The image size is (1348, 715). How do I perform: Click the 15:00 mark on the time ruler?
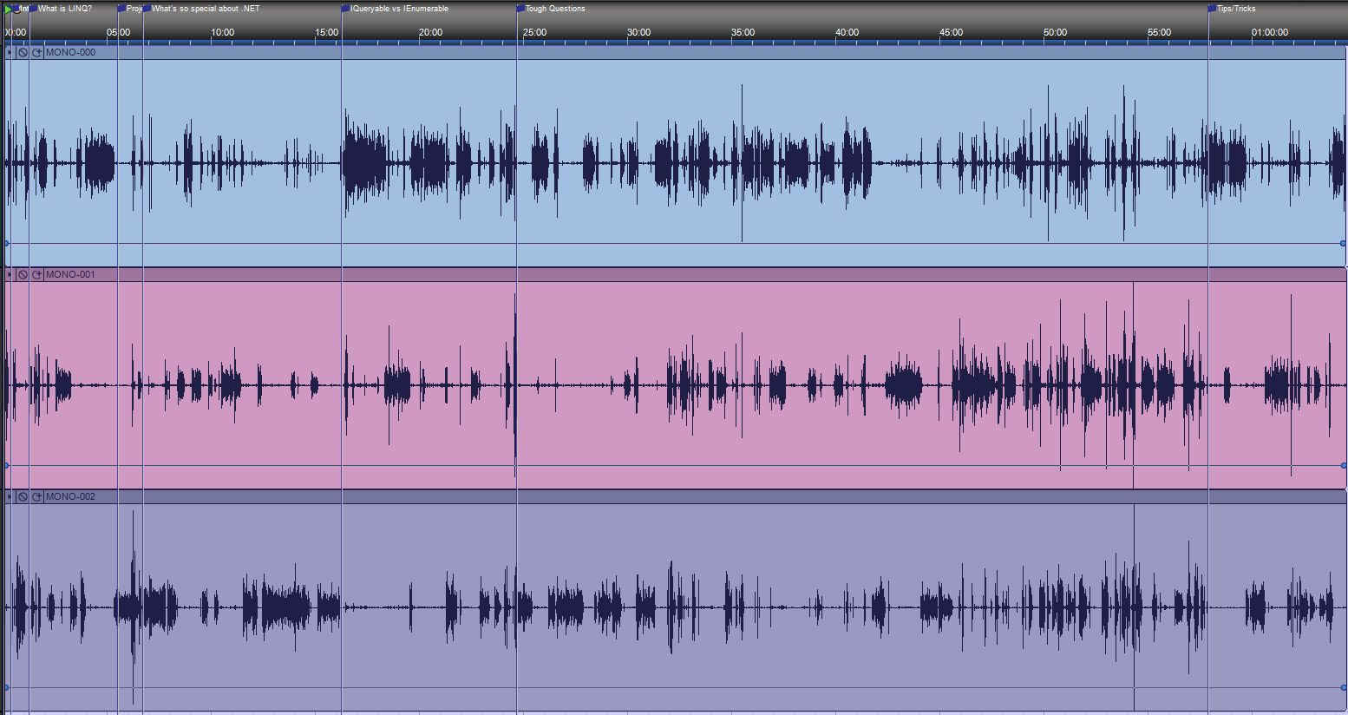pyautogui.click(x=327, y=32)
